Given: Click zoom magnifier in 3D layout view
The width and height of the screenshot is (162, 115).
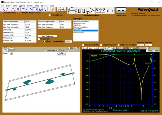Looking at the screenshot, I should pyautogui.click(x=58, y=54).
